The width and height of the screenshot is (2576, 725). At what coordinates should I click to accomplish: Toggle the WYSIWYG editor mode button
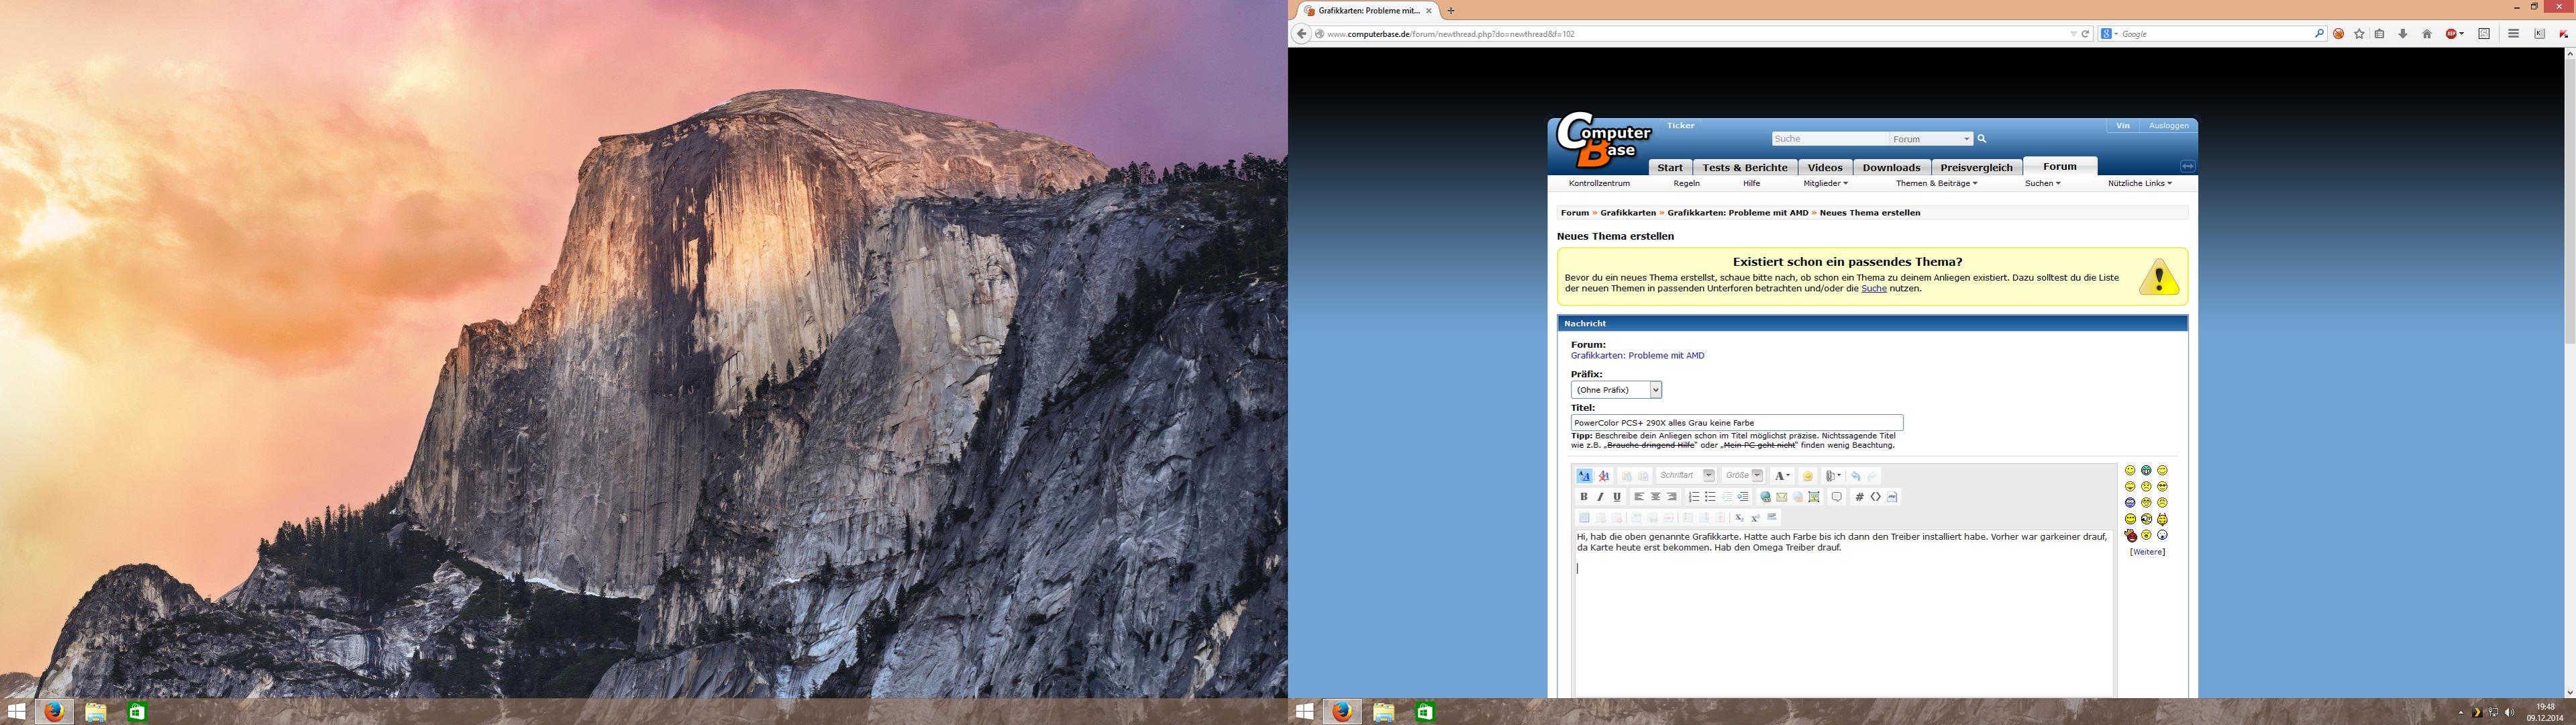pyautogui.click(x=1585, y=476)
